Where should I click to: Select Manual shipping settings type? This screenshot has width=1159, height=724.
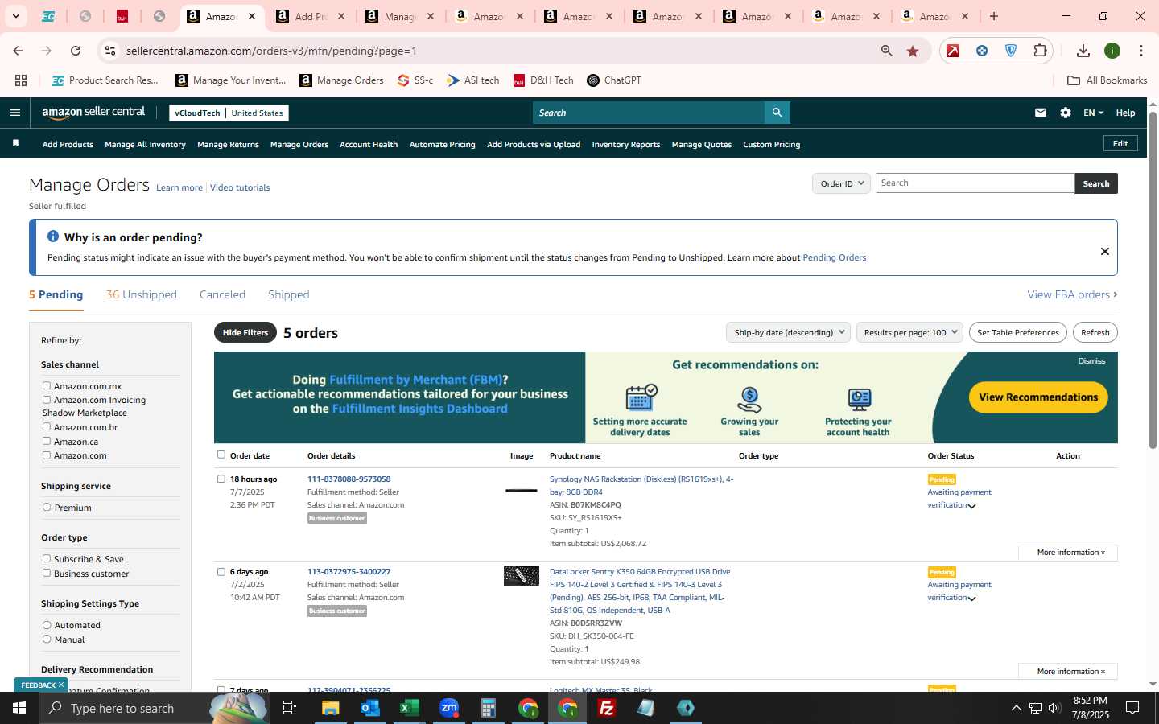[x=47, y=640]
